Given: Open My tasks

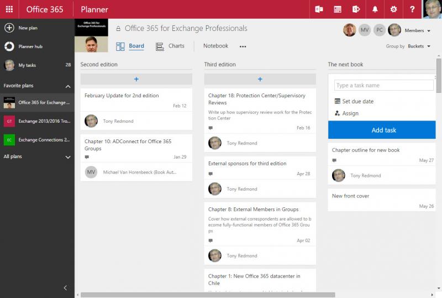Looking at the screenshot, I should (37, 65).
